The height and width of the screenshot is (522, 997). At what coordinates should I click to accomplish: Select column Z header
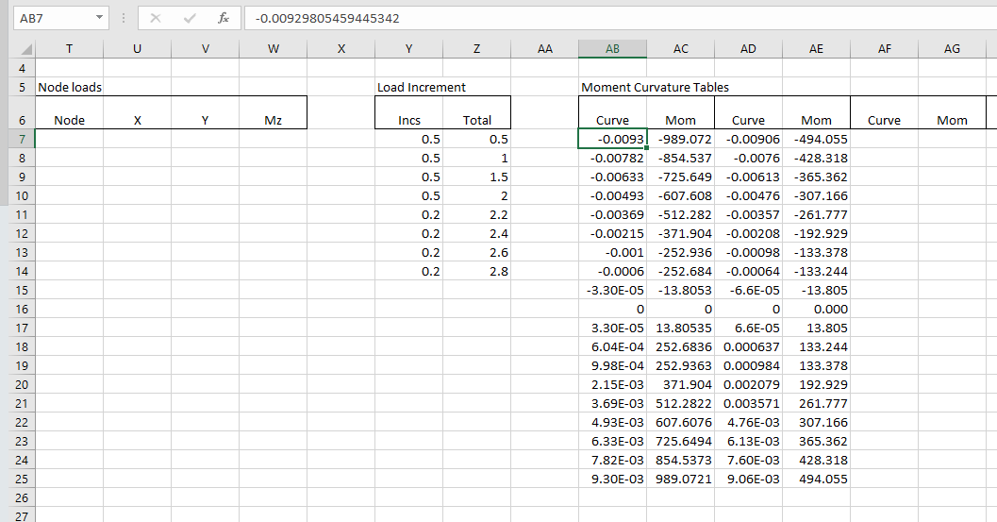(x=477, y=49)
